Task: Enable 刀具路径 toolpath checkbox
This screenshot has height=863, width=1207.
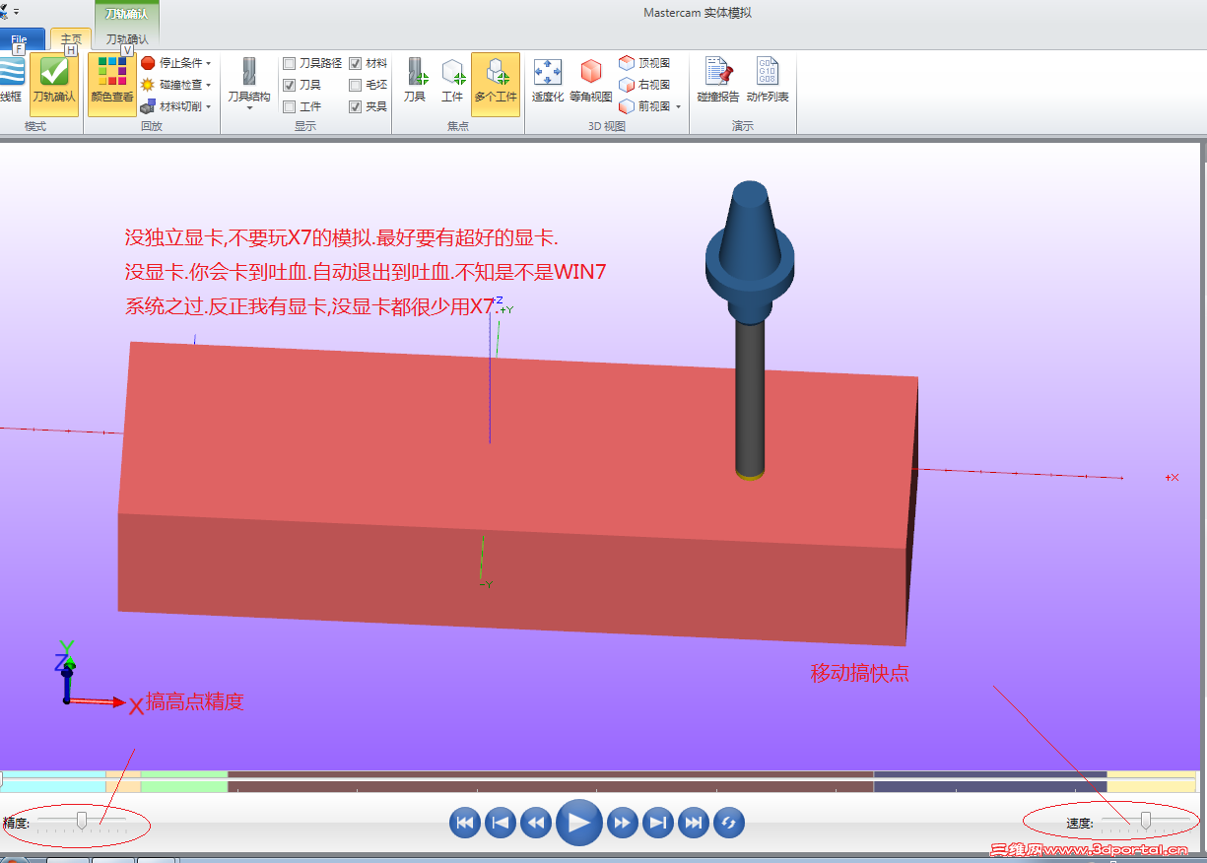Action: click(x=290, y=63)
